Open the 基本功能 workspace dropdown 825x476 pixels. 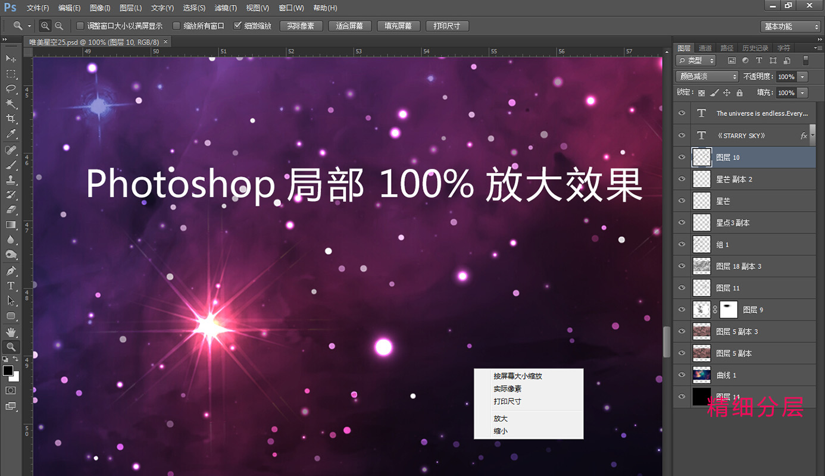click(x=791, y=26)
